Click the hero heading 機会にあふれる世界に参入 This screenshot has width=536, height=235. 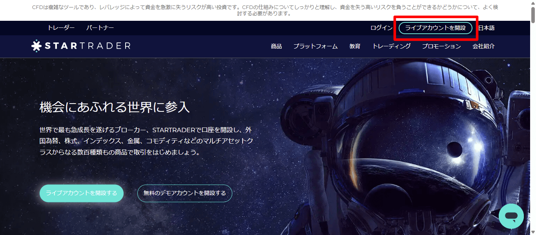click(114, 107)
